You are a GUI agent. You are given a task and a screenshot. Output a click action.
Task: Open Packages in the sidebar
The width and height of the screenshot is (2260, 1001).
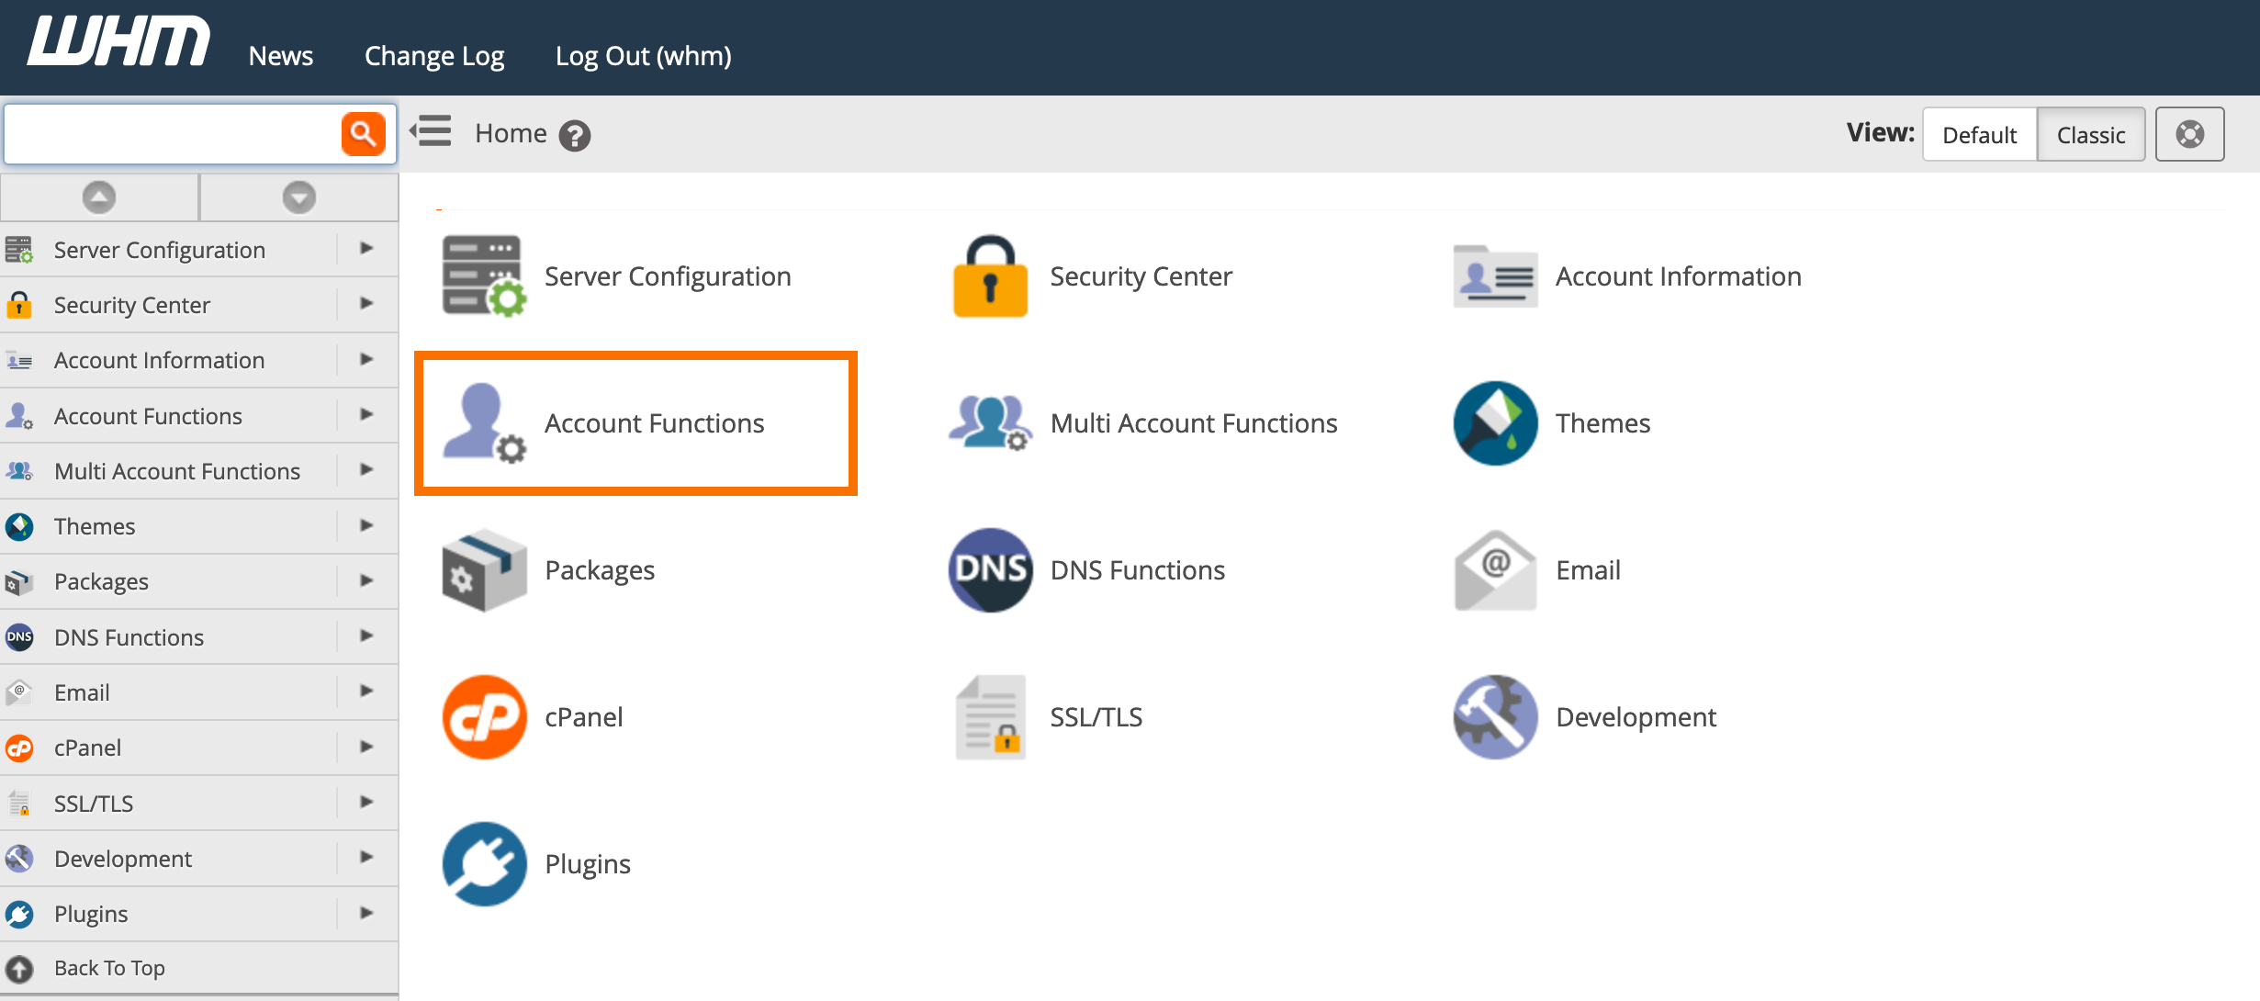tap(101, 582)
